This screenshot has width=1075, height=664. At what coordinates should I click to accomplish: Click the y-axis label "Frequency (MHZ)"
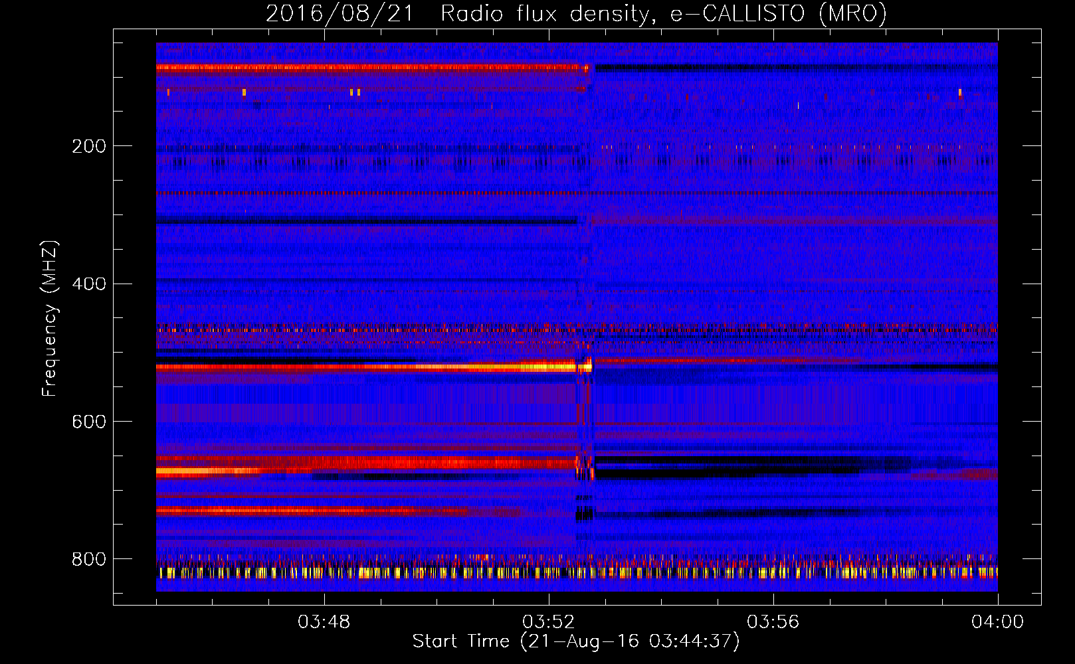(50, 318)
